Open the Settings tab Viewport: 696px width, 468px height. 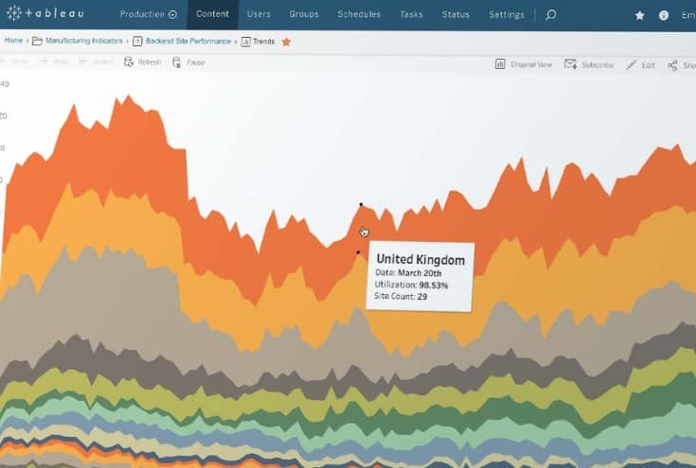(507, 14)
